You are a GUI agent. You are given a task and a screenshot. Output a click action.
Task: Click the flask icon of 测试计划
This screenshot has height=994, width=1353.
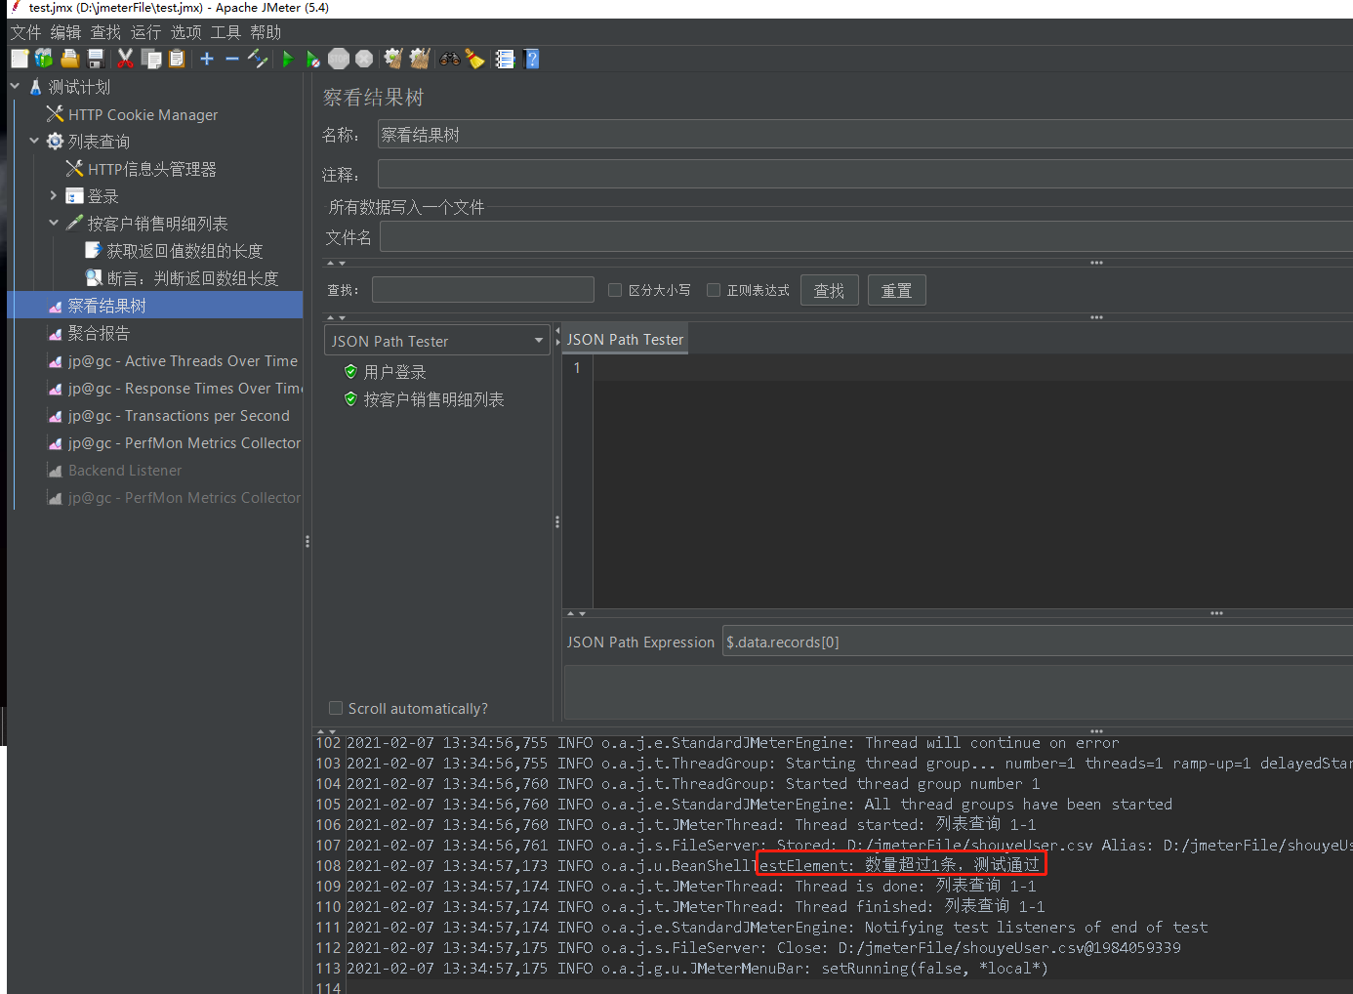pos(36,87)
